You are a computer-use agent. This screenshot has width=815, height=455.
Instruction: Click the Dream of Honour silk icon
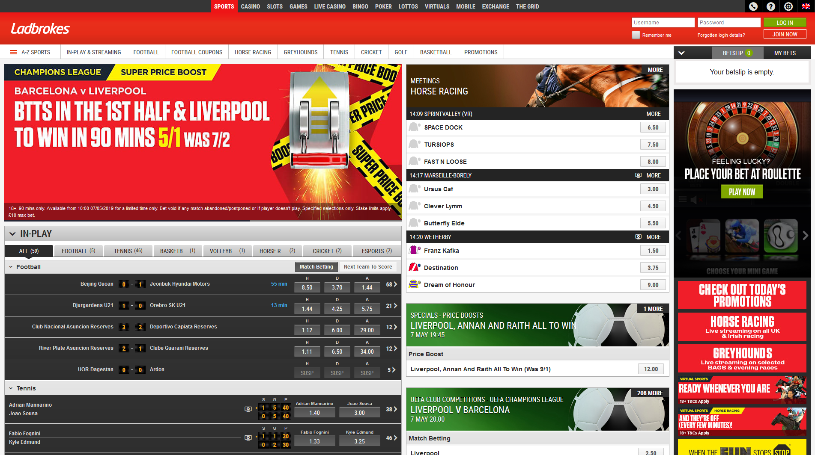tap(414, 284)
